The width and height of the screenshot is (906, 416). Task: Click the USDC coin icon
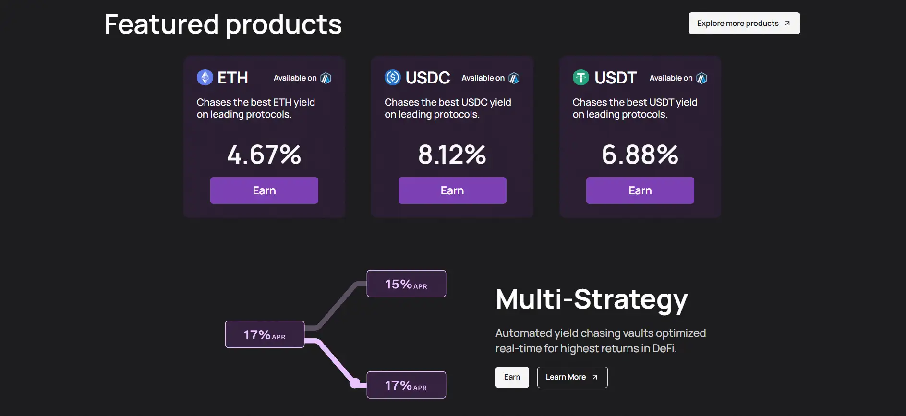pyautogui.click(x=393, y=77)
